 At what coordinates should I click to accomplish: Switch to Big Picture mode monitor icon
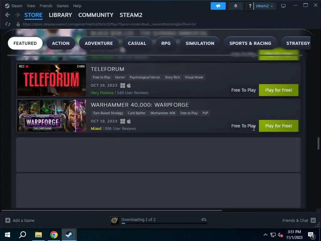tap(283, 6)
